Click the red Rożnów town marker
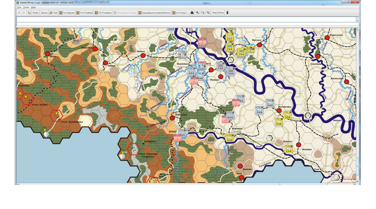Image resolution: width=376 pixels, height=209 pixels. (x=240, y=166)
